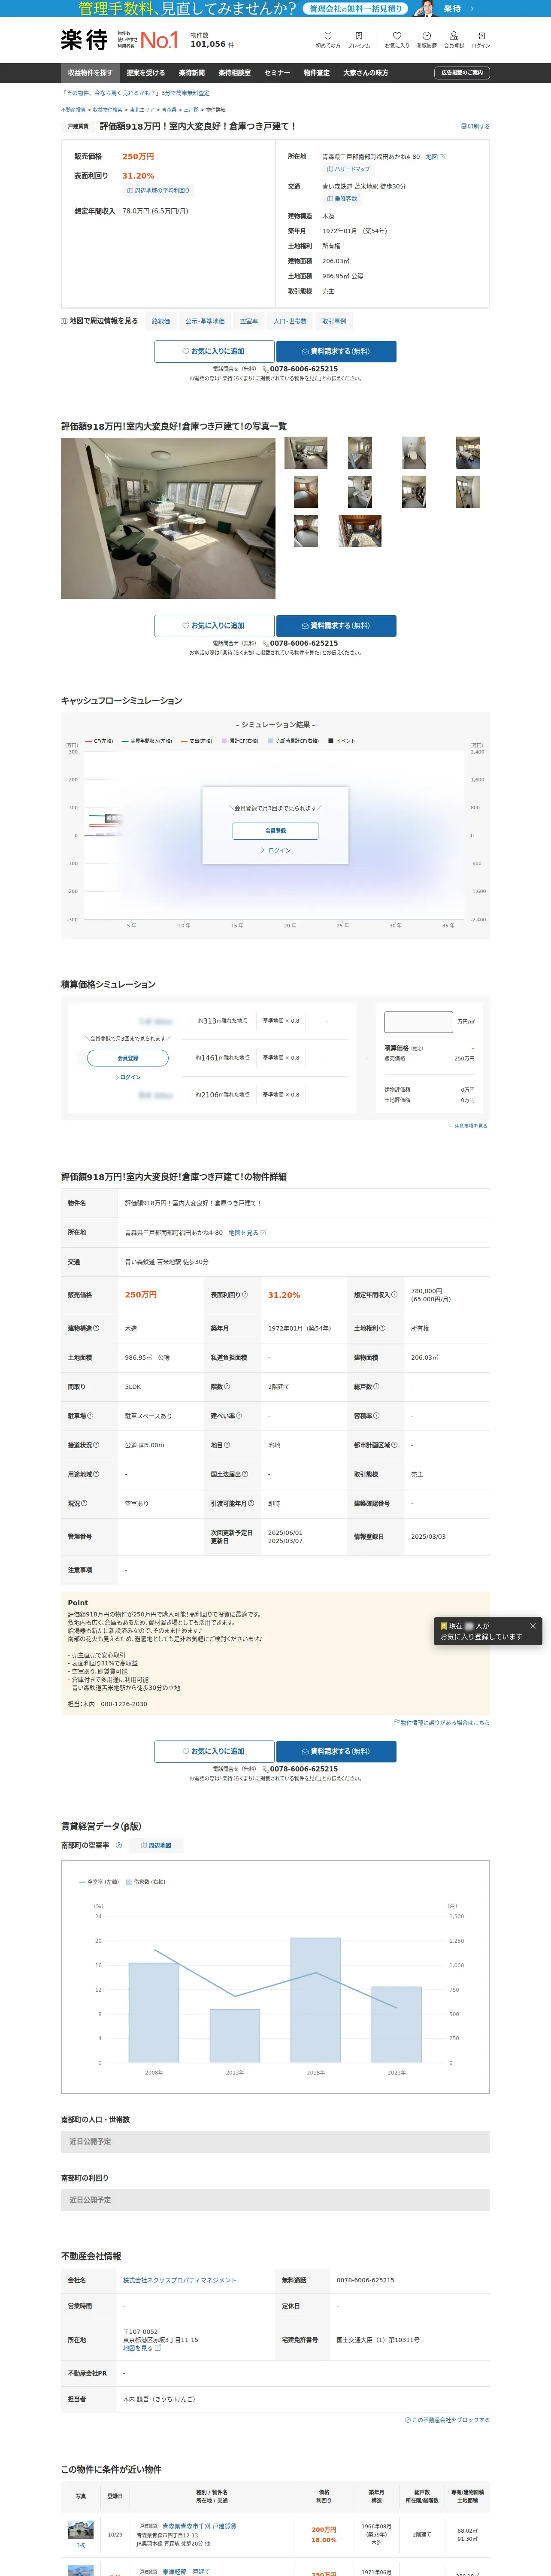Click ログイン in cashflow simulation overlay
The image size is (551, 2576).
point(276,850)
